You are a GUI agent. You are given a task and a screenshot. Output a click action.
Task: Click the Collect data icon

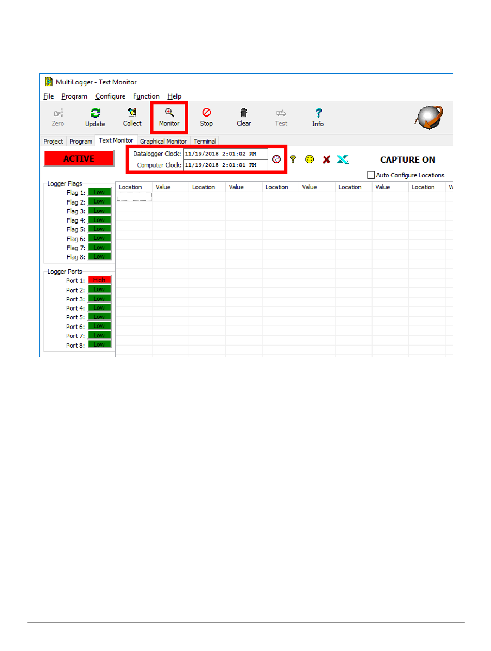pyautogui.click(x=132, y=113)
